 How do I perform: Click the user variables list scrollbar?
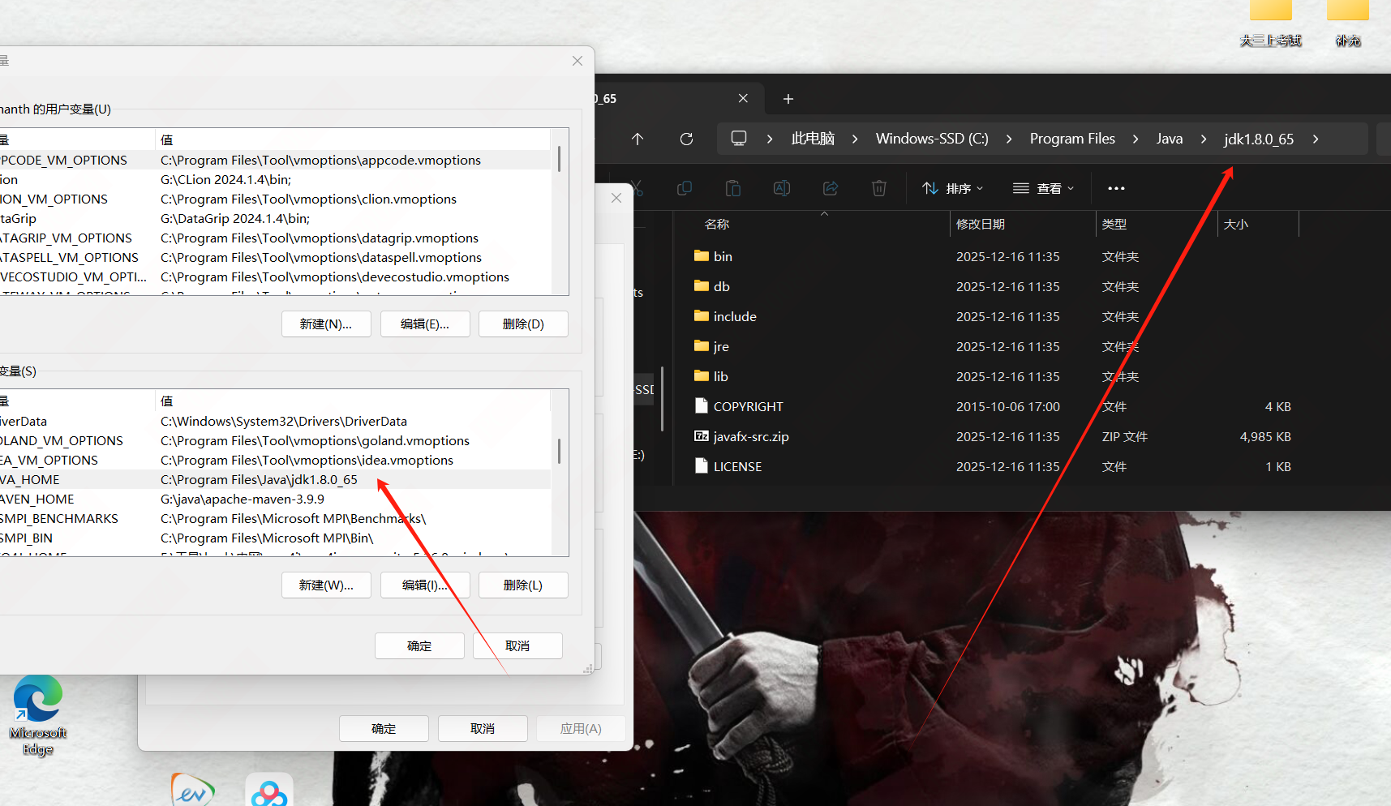pyautogui.click(x=559, y=159)
